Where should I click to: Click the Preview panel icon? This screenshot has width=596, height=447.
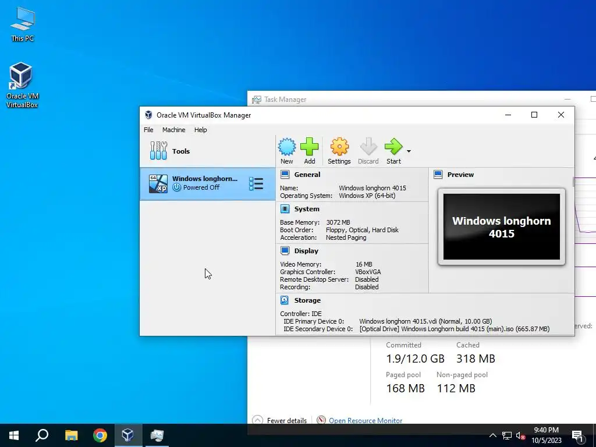click(x=438, y=175)
